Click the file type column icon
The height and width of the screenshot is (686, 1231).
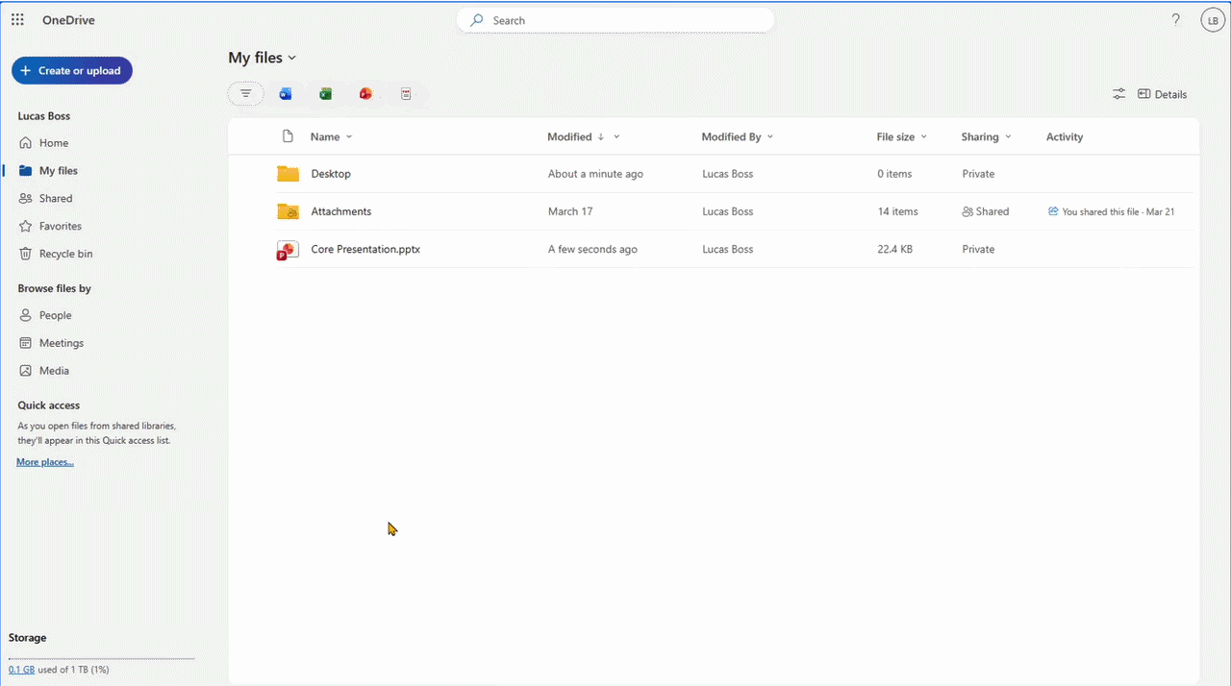[287, 136]
